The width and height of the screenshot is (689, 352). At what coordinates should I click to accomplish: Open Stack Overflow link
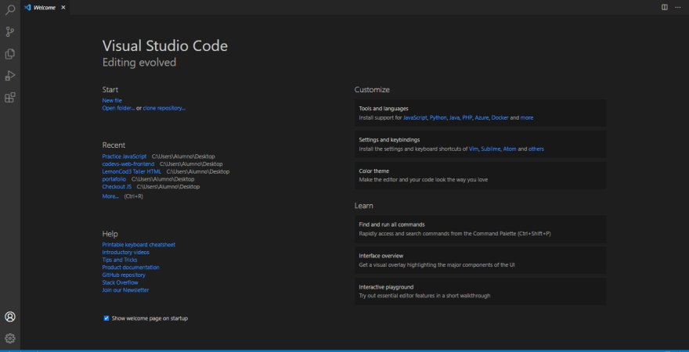click(120, 282)
